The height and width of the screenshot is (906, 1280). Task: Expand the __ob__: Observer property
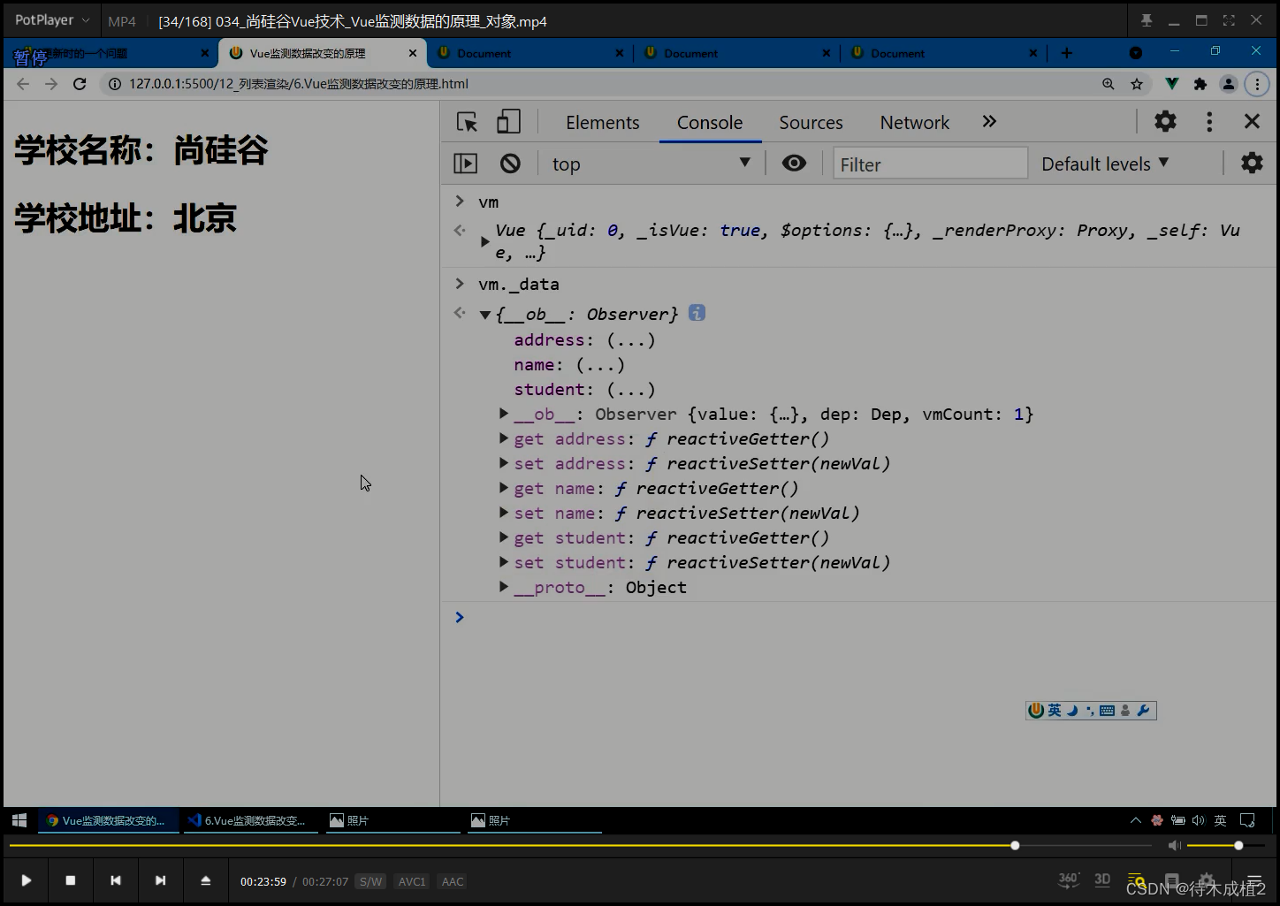[503, 414]
